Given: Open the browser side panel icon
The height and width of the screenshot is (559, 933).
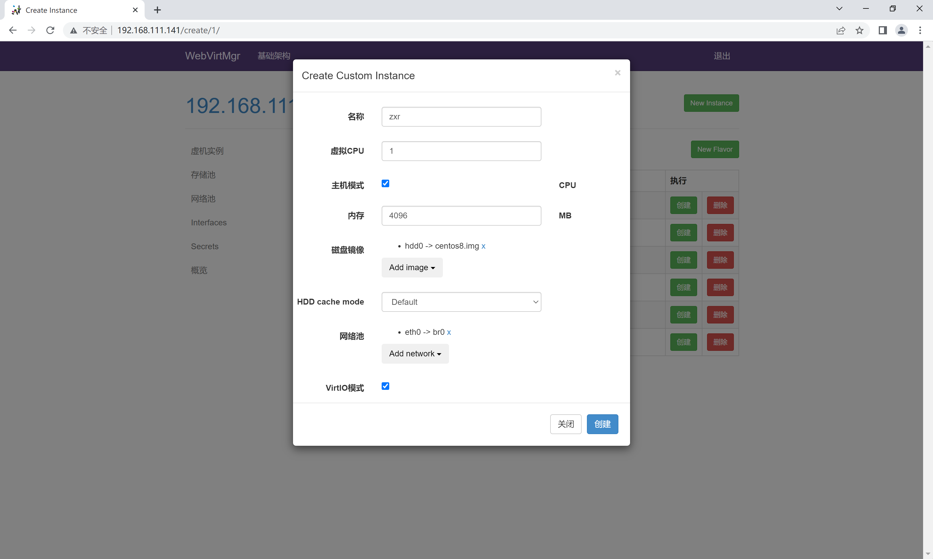Looking at the screenshot, I should tap(883, 30).
